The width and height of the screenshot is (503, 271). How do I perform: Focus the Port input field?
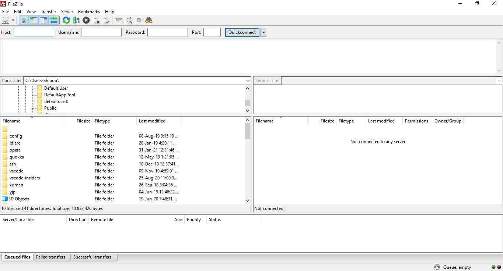point(212,32)
